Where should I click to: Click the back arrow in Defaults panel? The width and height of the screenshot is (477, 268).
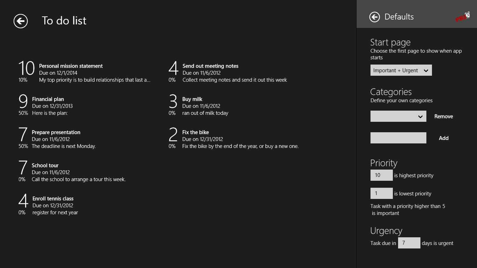[374, 17]
